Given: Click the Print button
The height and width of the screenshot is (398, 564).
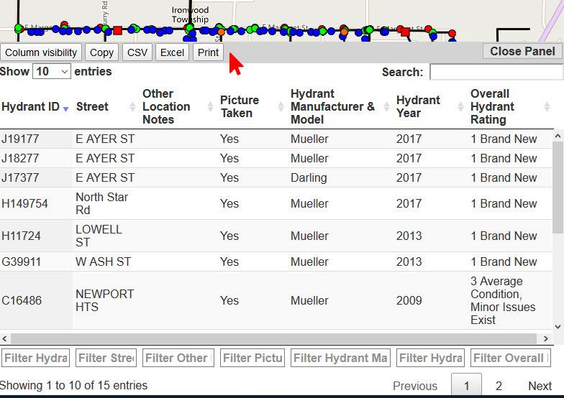Looking at the screenshot, I should (208, 52).
